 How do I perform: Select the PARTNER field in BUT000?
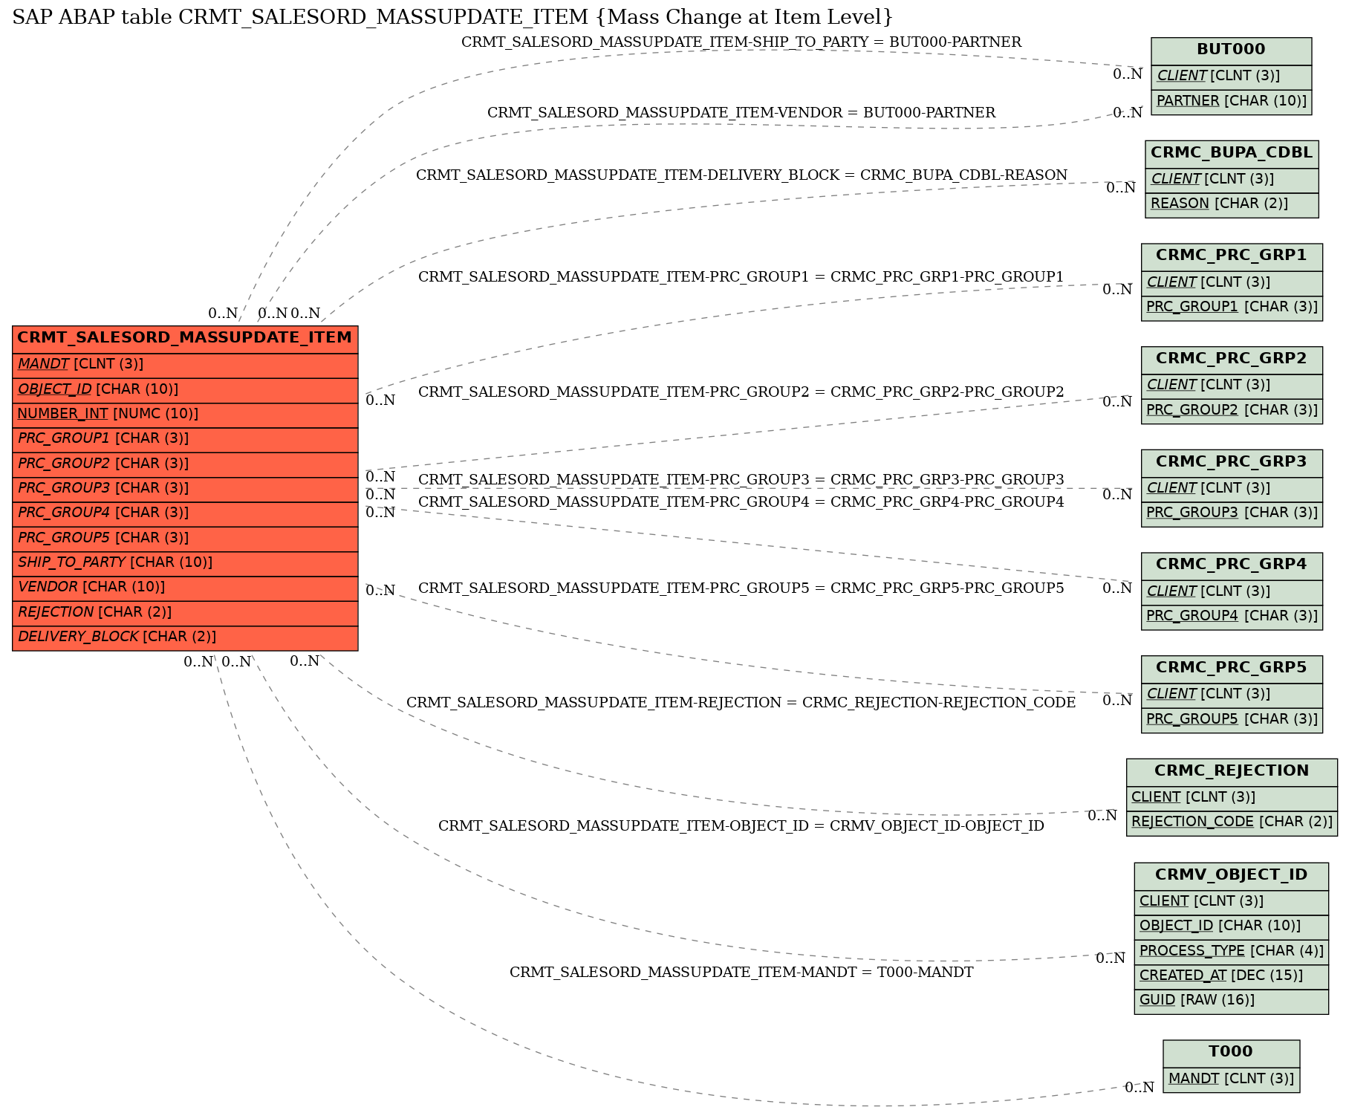point(1231,101)
